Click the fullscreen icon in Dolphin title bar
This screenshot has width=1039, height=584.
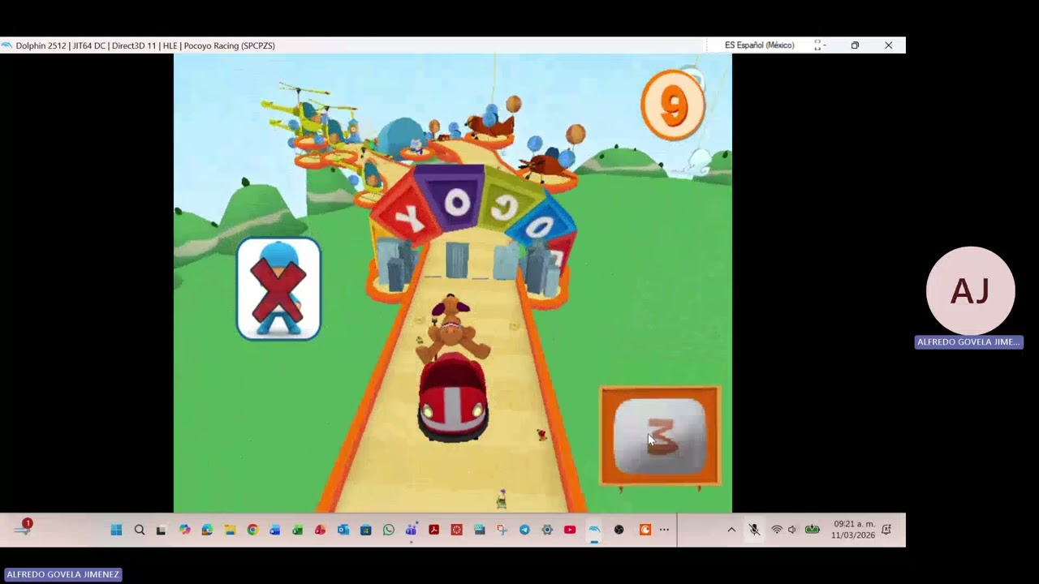tap(817, 45)
